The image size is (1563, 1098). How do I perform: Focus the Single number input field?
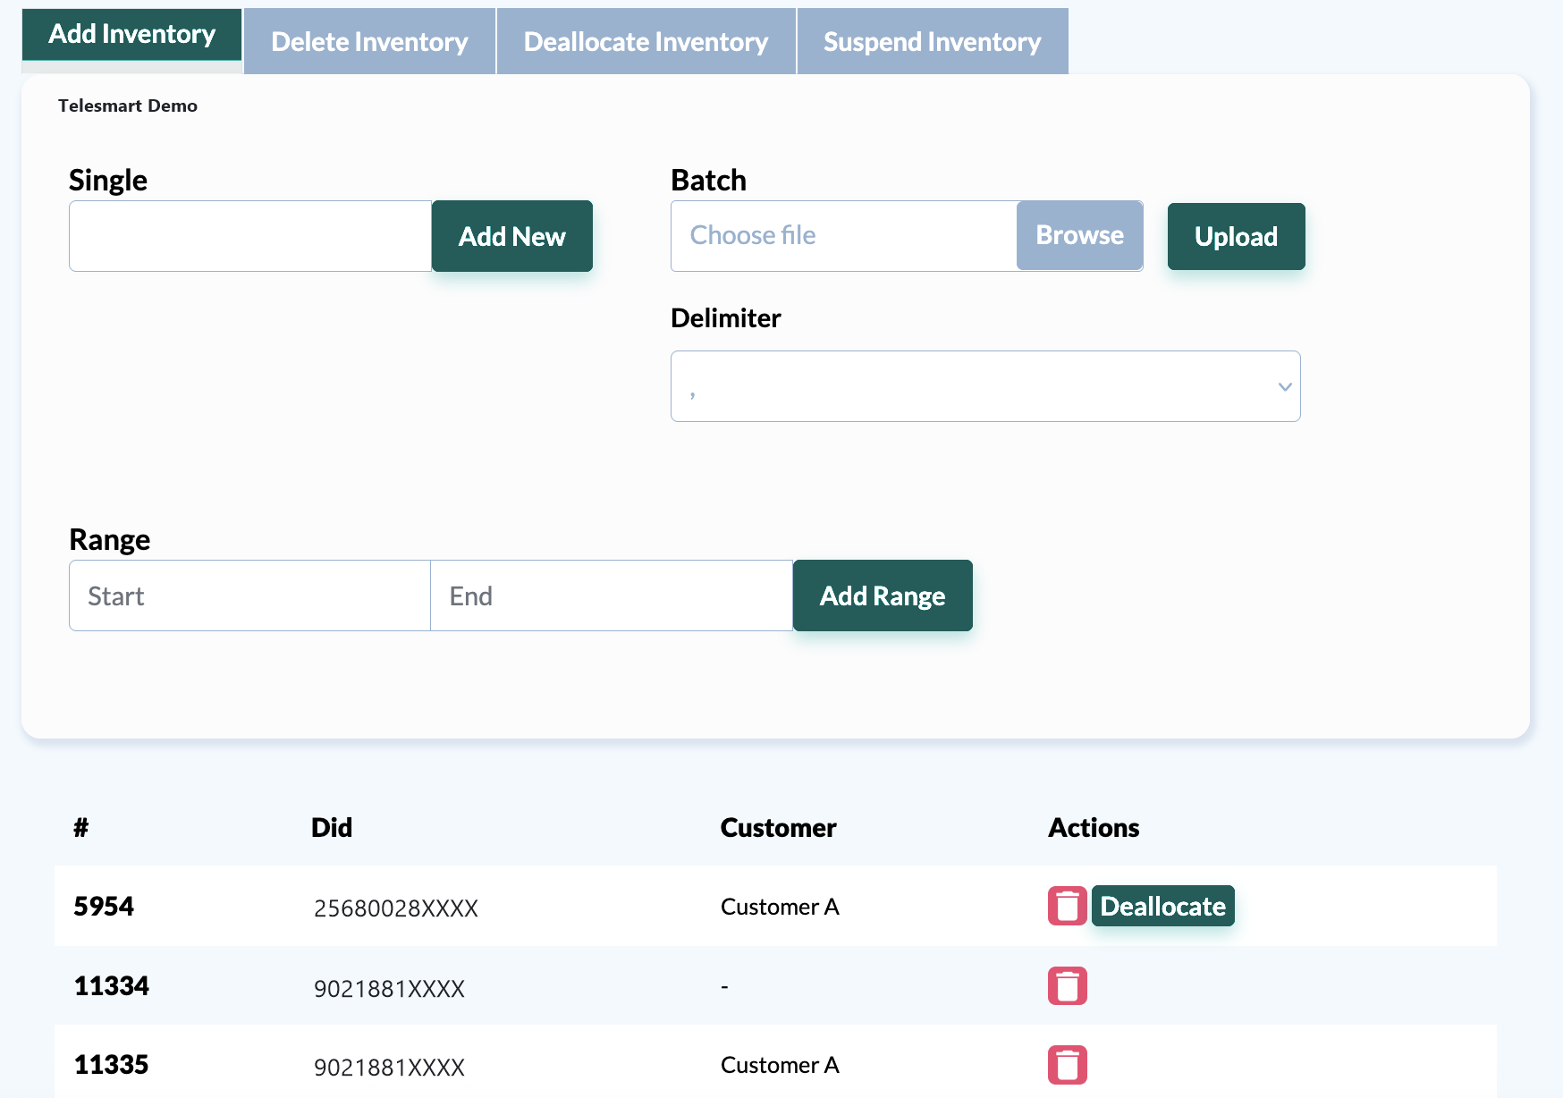(250, 236)
